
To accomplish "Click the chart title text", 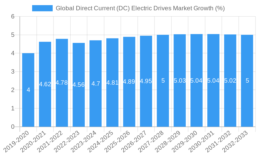I will coord(140,8).
